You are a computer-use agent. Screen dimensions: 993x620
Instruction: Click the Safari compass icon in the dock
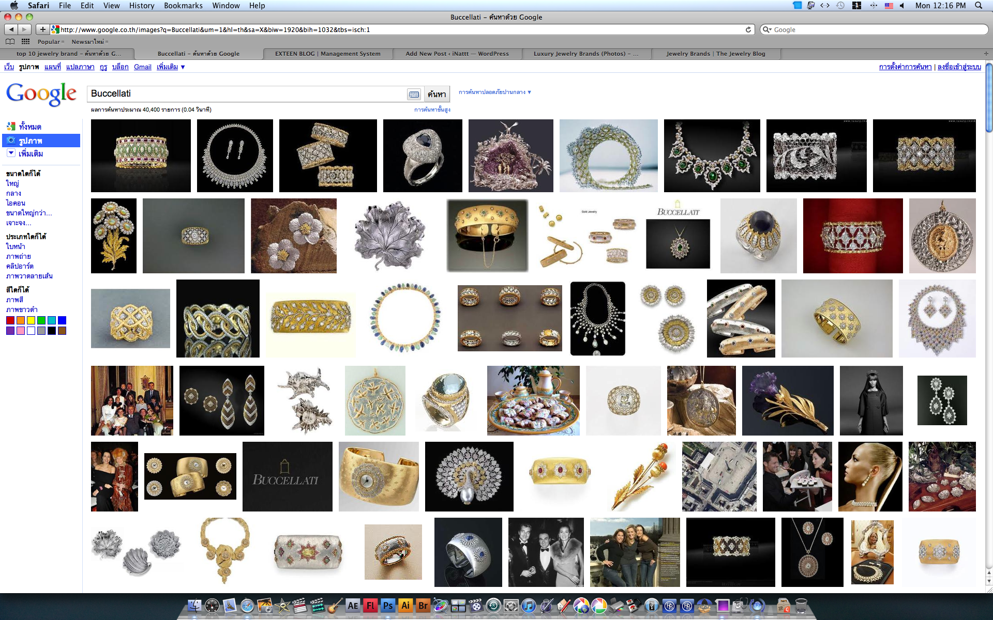247,606
